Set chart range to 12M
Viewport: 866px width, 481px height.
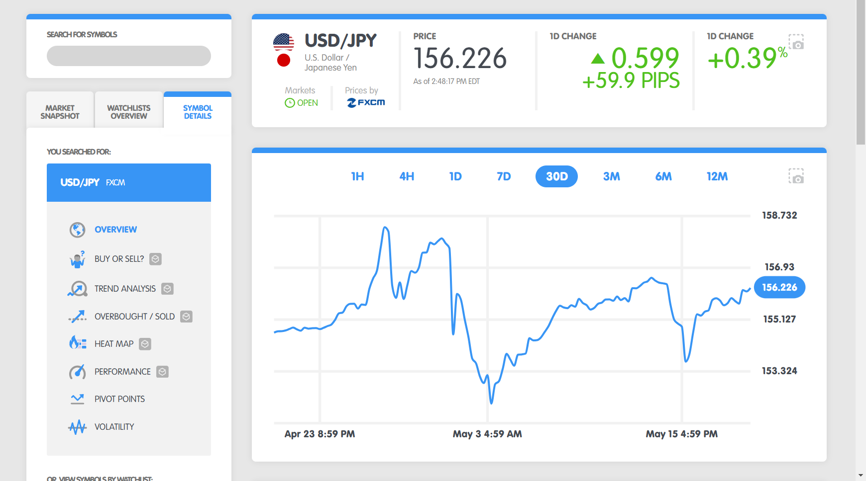point(717,176)
